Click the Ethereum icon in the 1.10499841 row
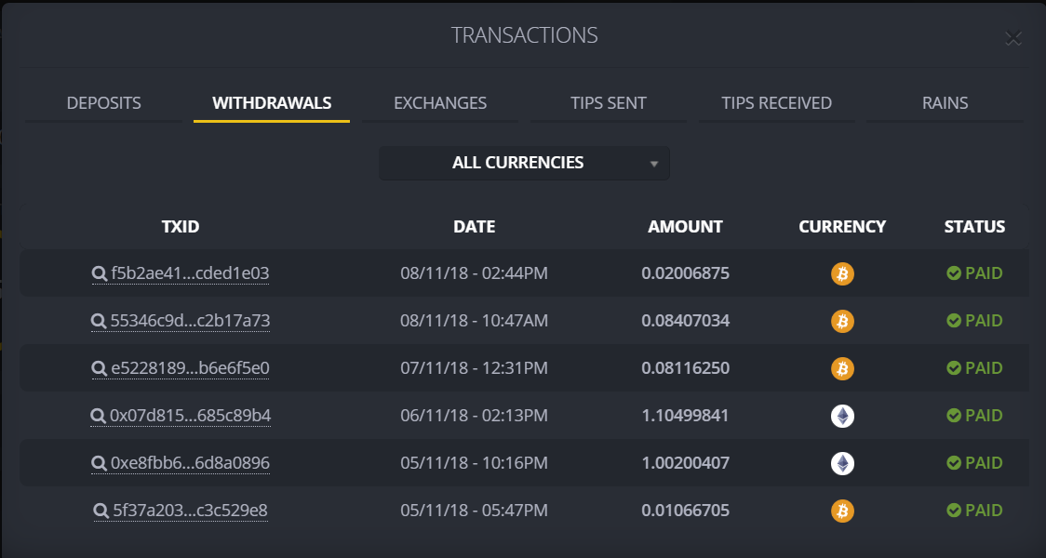This screenshot has width=1046, height=558. pyautogui.click(x=842, y=416)
